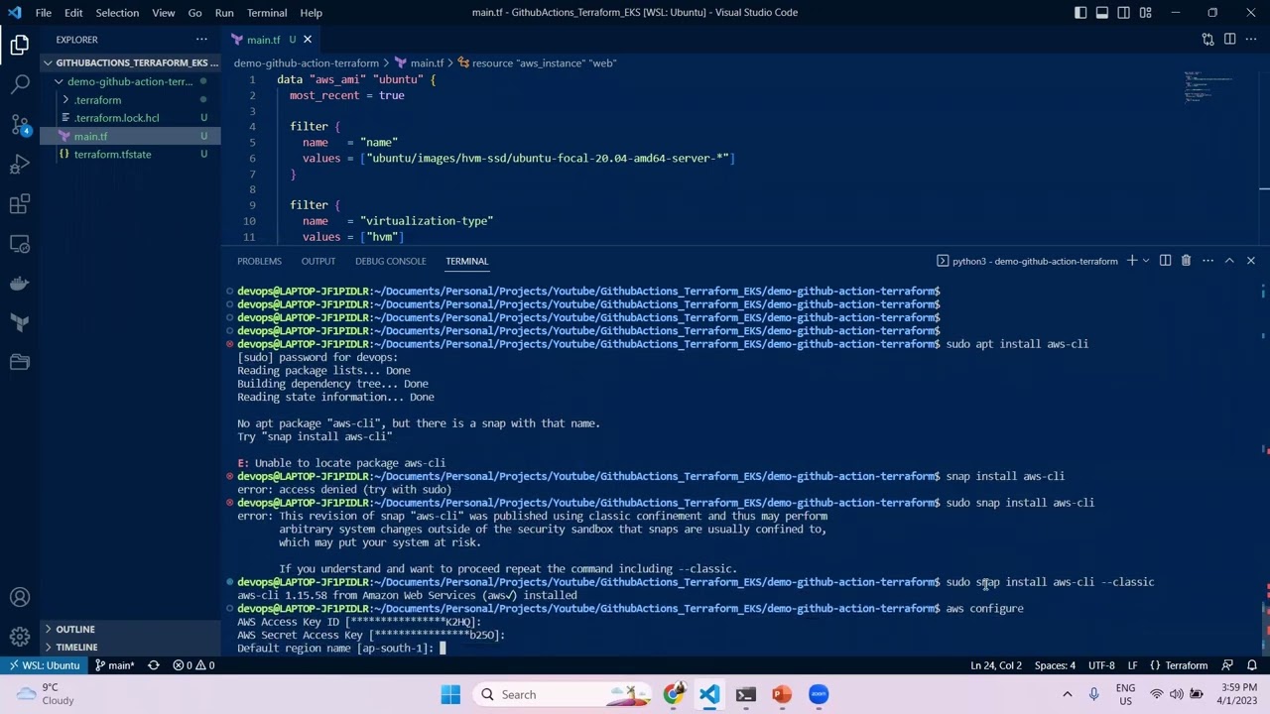Open Windows Start button on the taskbar
This screenshot has height=714, width=1270.
pyautogui.click(x=450, y=694)
